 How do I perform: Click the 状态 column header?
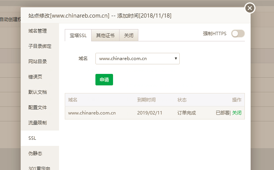(x=182, y=100)
